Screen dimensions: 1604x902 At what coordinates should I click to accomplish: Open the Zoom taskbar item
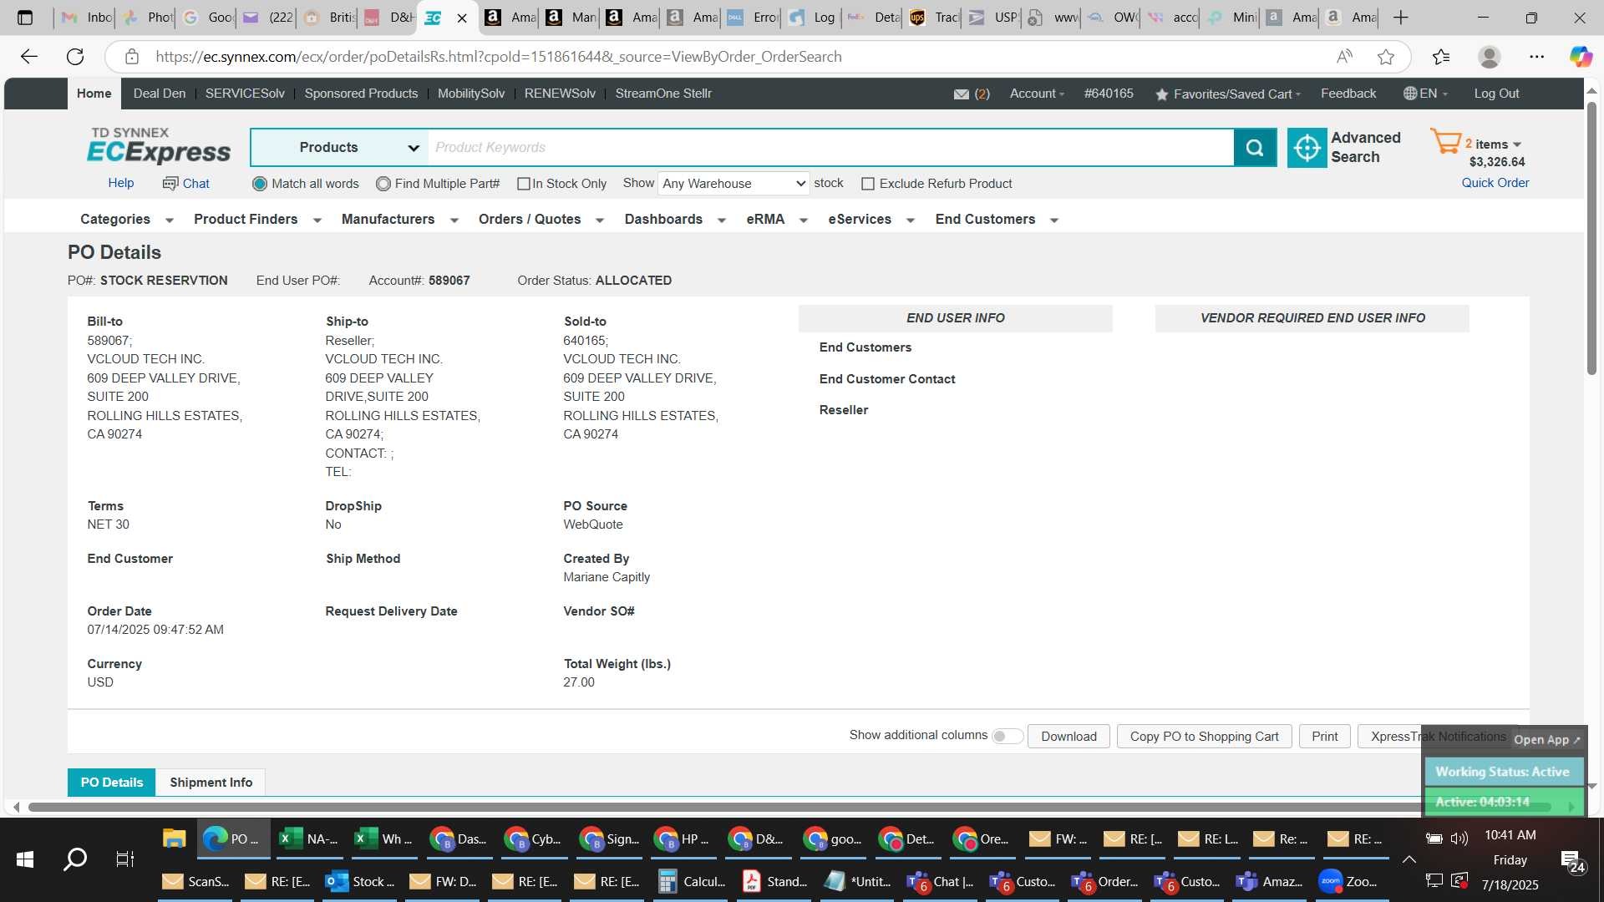(1348, 881)
